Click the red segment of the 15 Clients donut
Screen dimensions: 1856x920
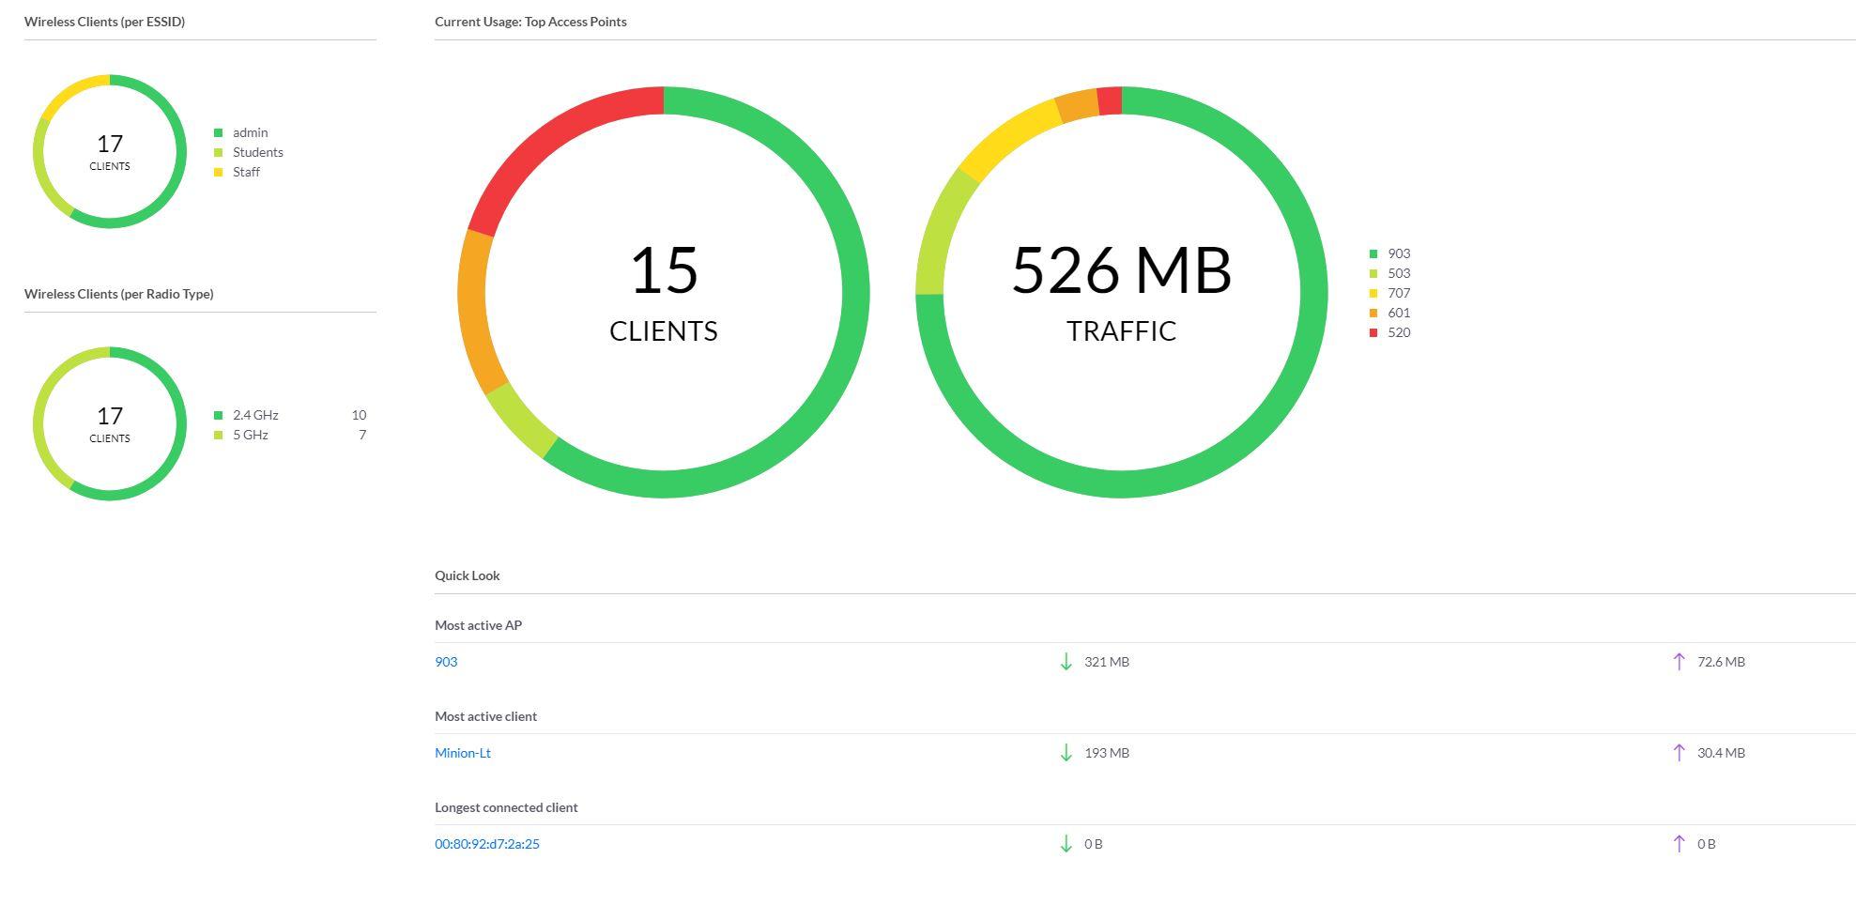(554, 140)
